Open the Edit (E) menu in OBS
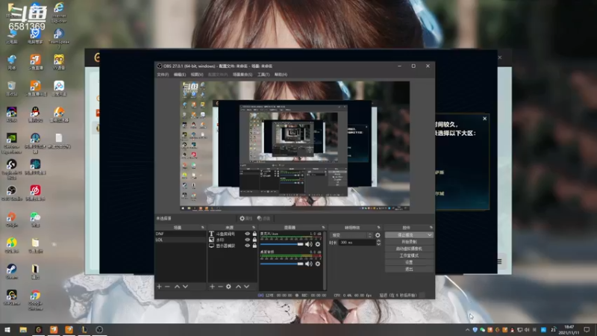 tap(180, 75)
